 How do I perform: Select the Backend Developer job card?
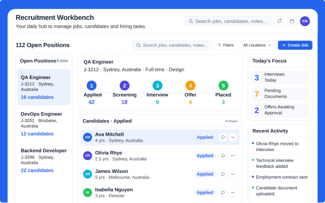pos(44,161)
